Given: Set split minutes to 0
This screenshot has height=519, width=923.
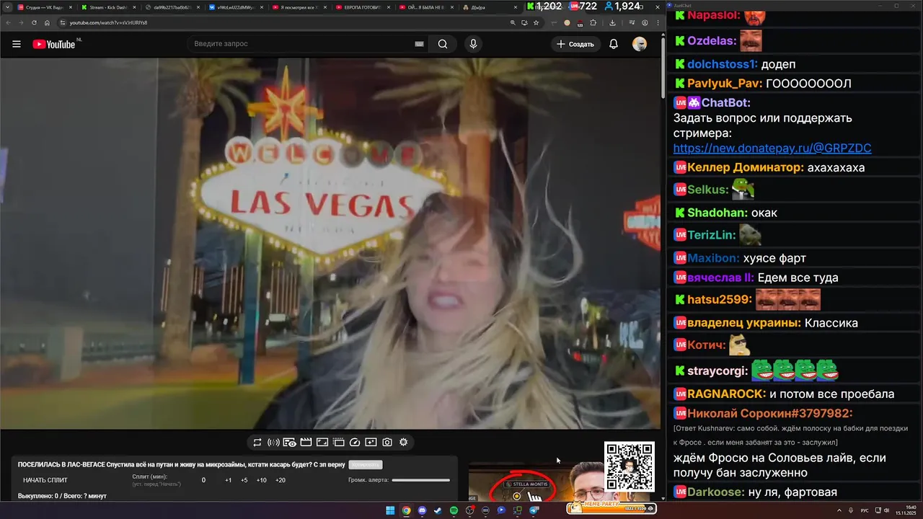Looking at the screenshot, I should click(203, 480).
